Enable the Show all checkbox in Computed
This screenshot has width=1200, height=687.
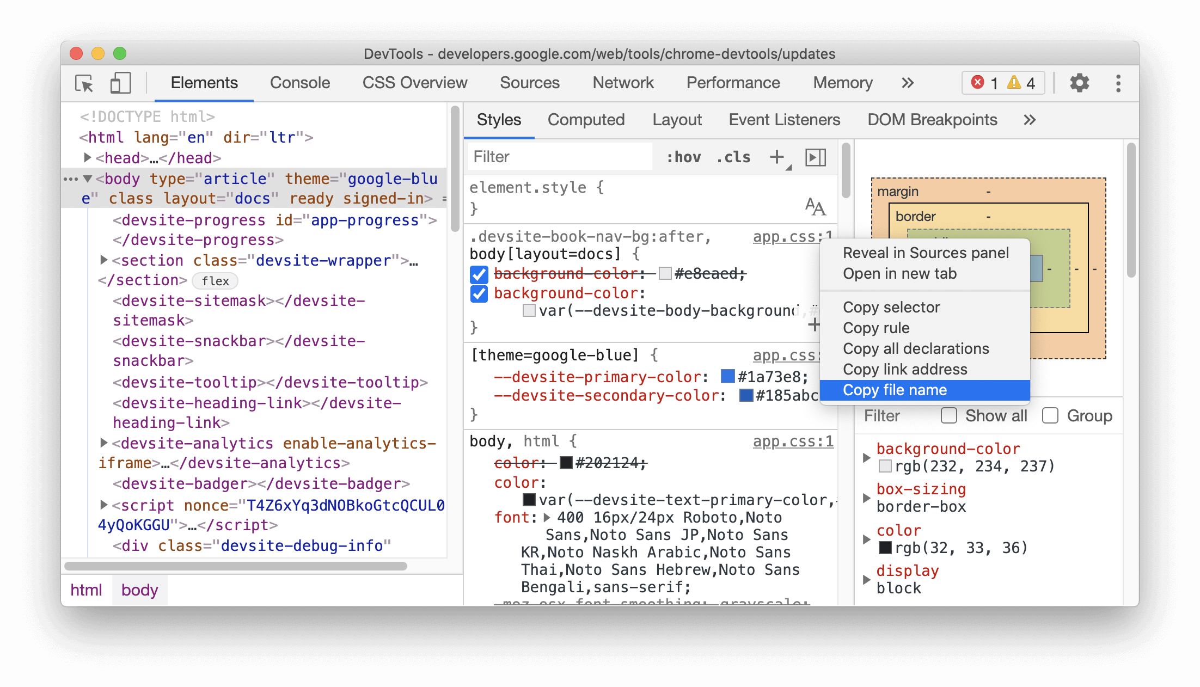[948, 416]
